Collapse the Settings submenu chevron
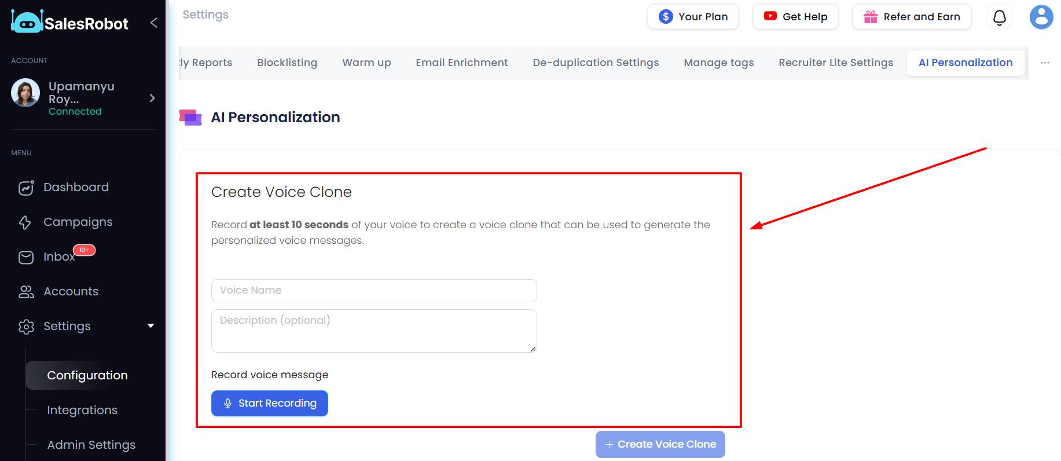Viewport: 1061px width, 461px height. tap(151, 325)
